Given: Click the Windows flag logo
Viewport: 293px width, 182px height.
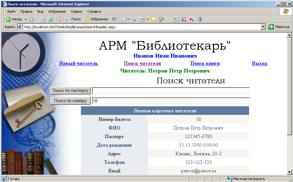Looking at the screenshot, I should (x=286, y=11).
